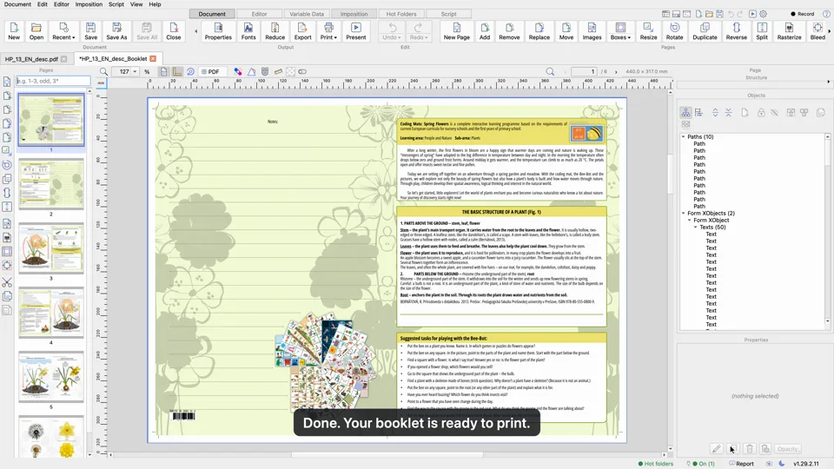The width and height of the screenshot is (834, 469).
Task: Open the Boxes dropdown
Action: [x=620, y=31]
